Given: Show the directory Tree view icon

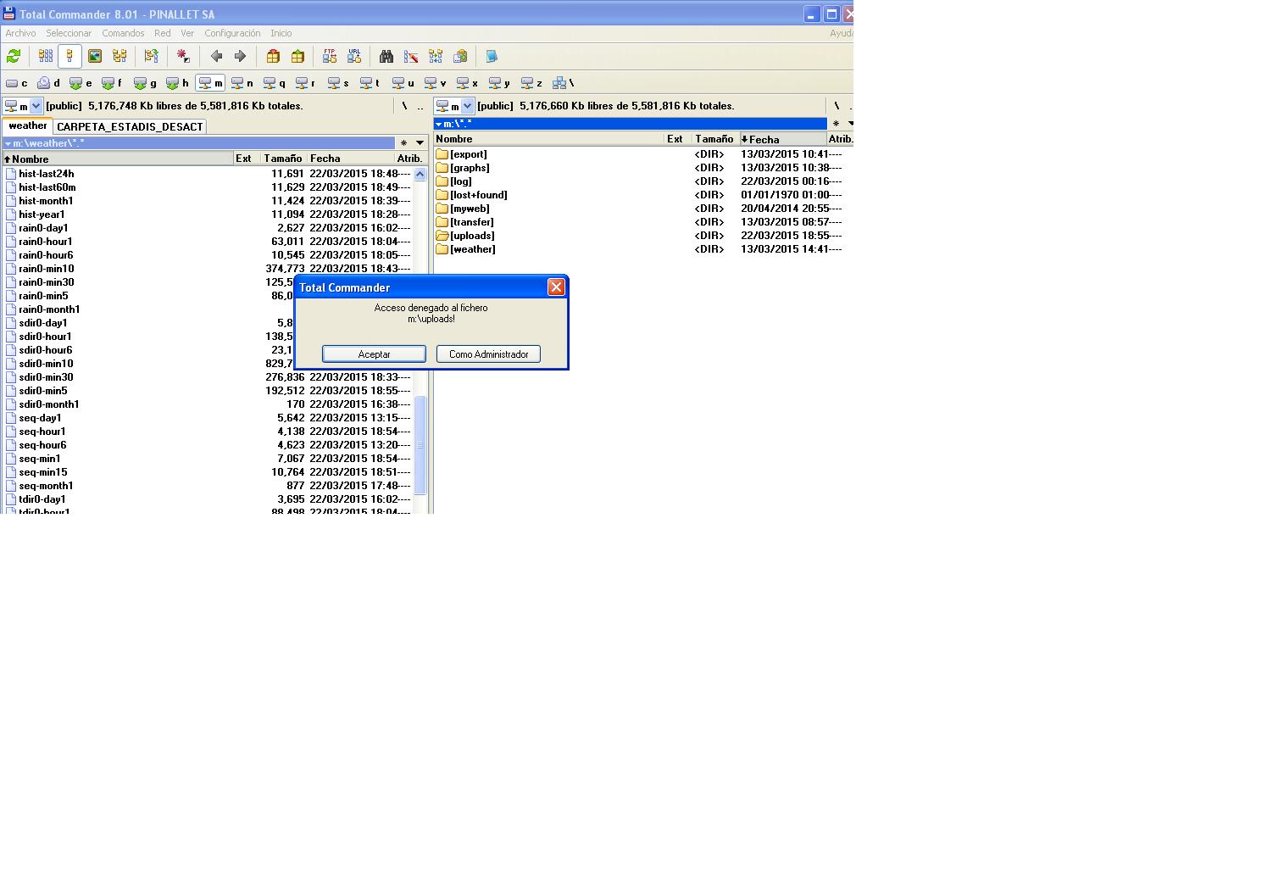Looking at the screenshot, I should pos(120,57).
